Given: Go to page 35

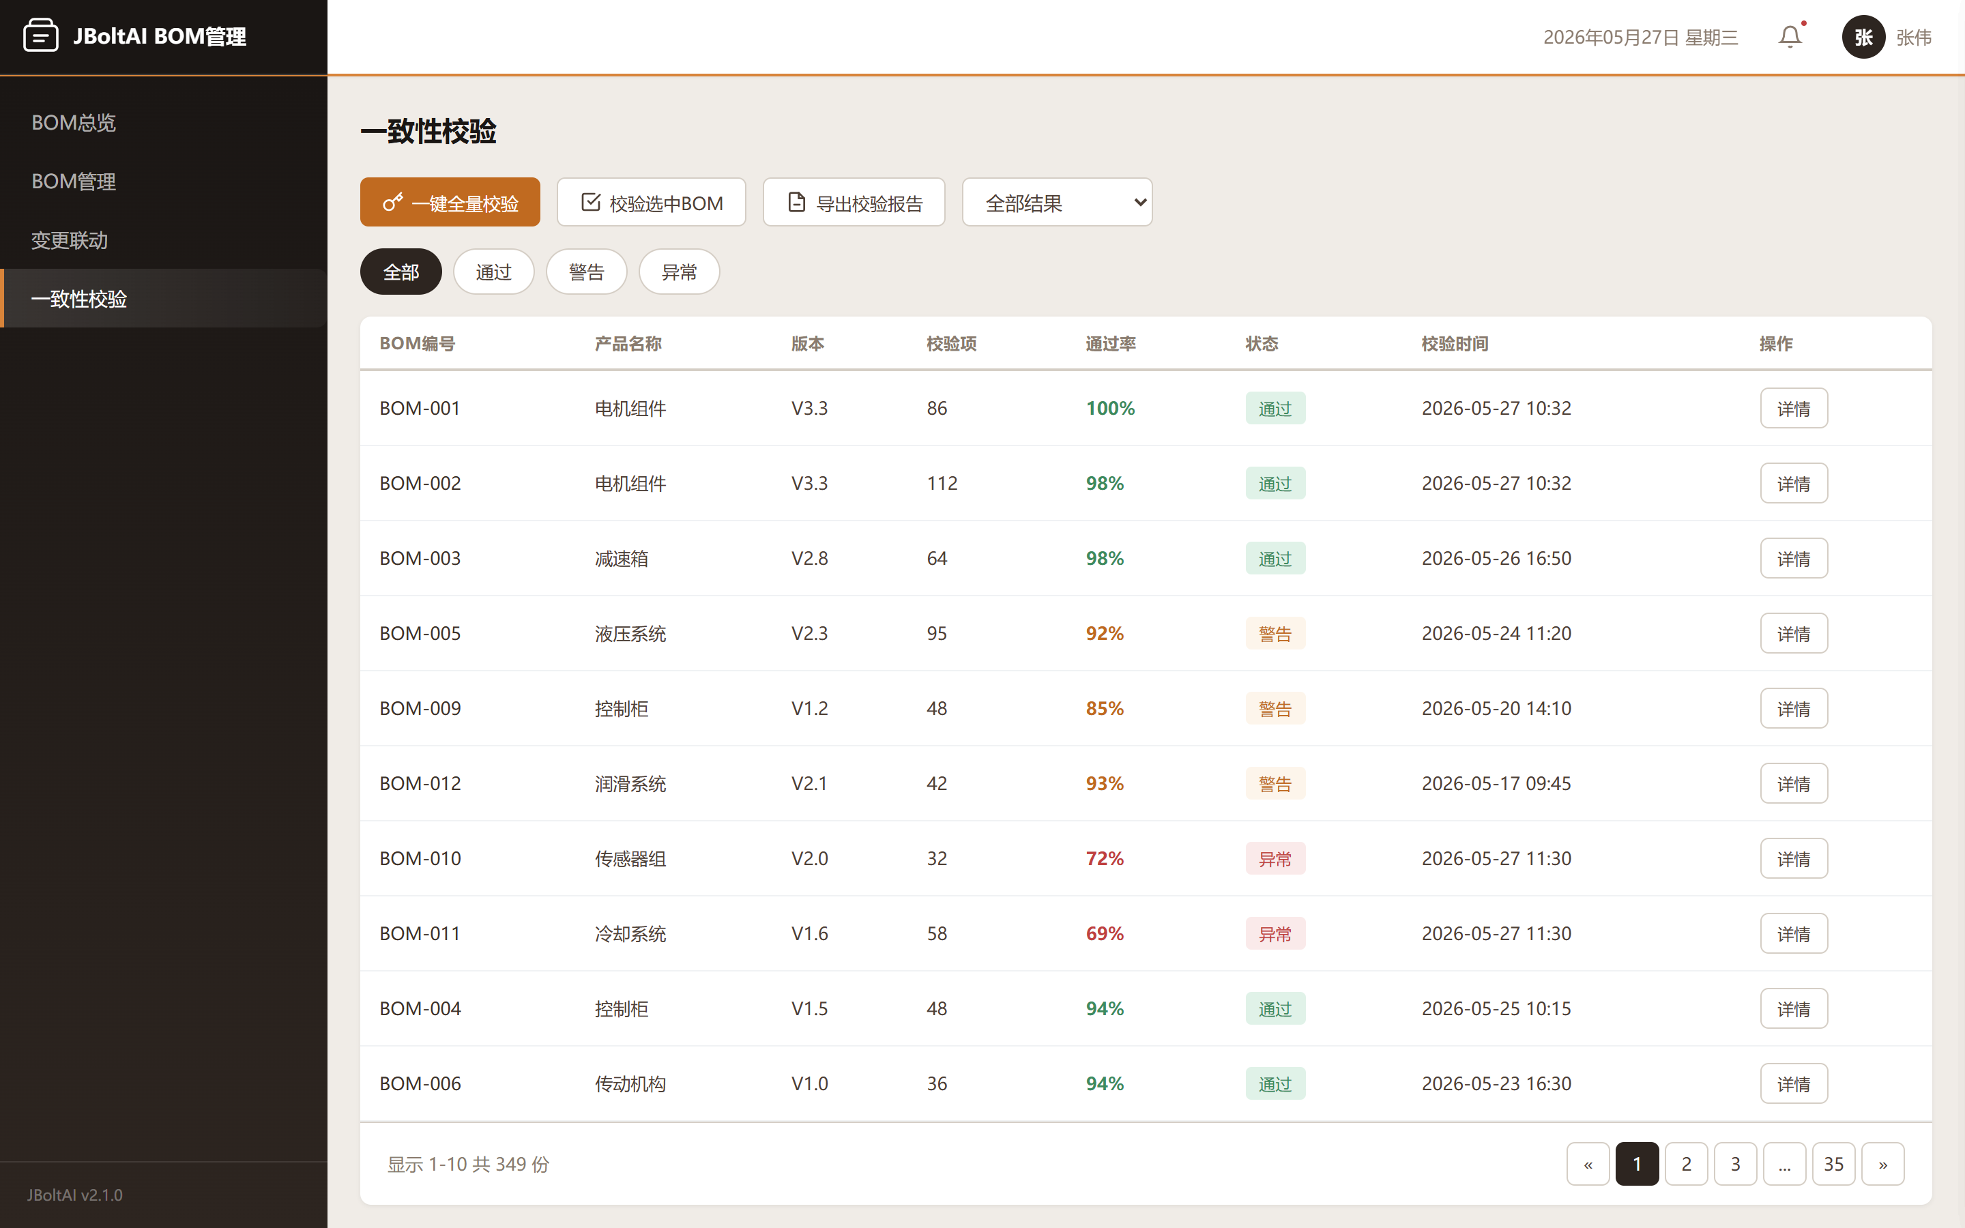Looking at the screenshot, I should [x=1833, y=1164].
